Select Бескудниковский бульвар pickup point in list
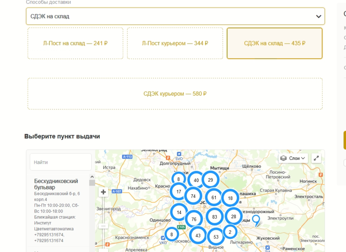The image size is (346, 252). pyautogui.click(x=56, y=184)
